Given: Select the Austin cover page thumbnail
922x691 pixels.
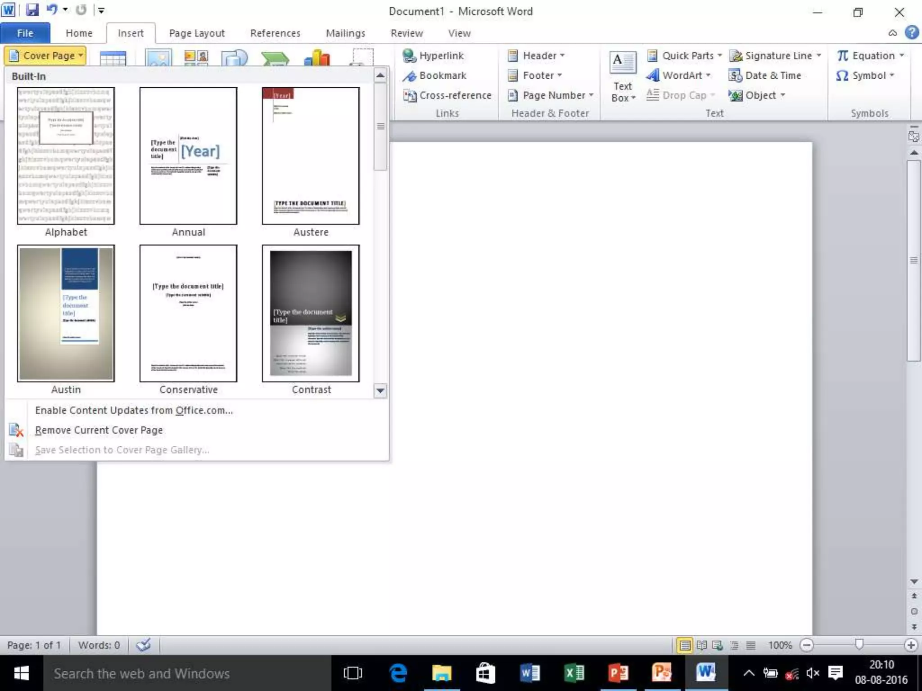Looking at the screenshot, I should coord(66,313).
